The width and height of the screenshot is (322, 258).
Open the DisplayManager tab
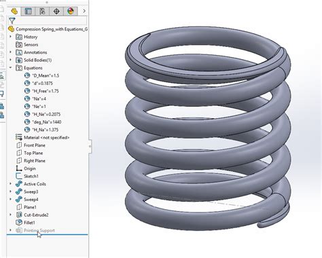click(71, 11)
